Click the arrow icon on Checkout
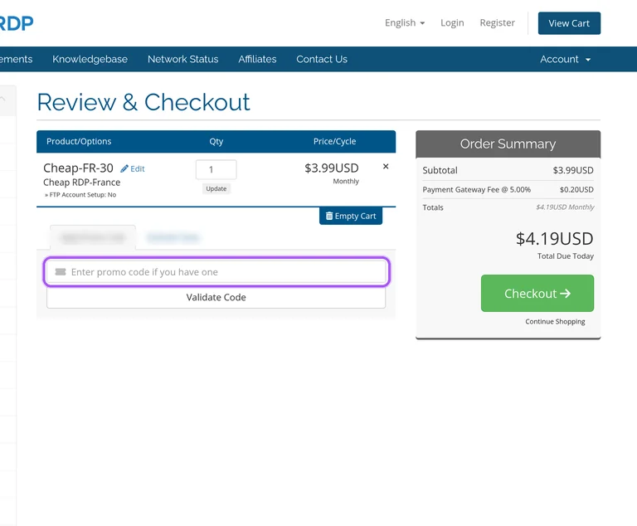Screen dimensions: 637x526 [565, 294]
